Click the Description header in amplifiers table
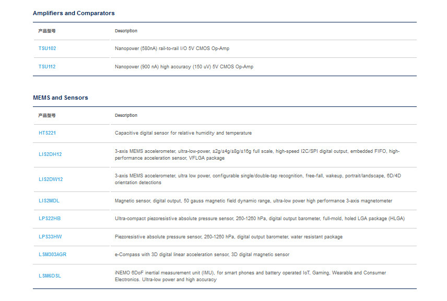 (x=126, y=31)
